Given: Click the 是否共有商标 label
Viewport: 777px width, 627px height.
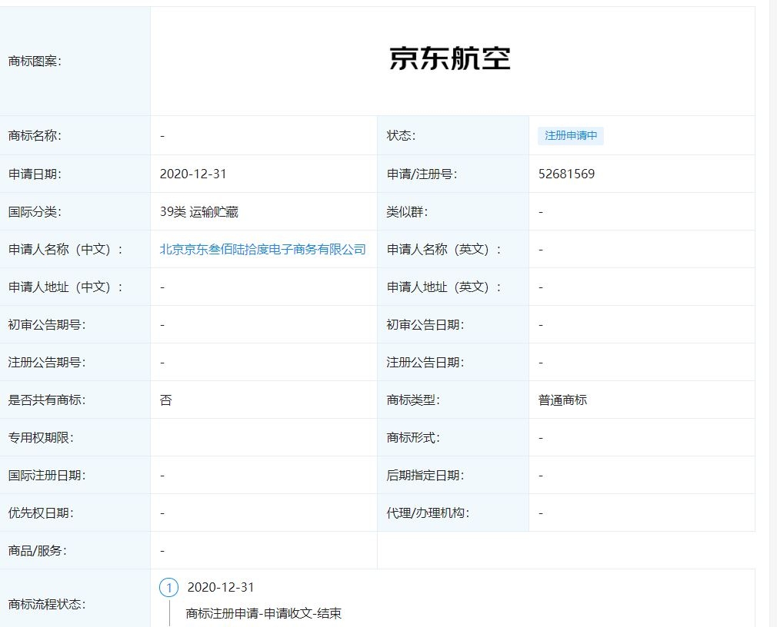Looking at the screenshot, I should pyautogui.click(x=47, y=400).
